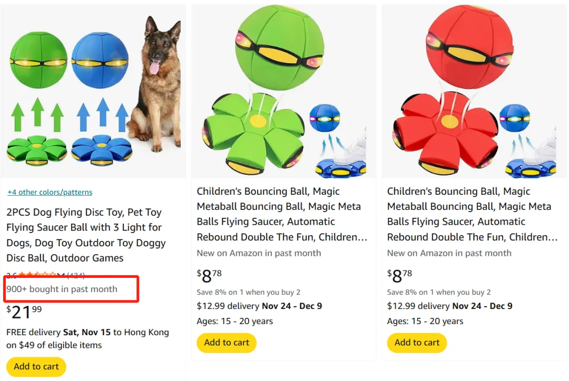Expand the rating breakdown chevron beside the stars
The image size is (569, 381).
(x=61, y=275)
